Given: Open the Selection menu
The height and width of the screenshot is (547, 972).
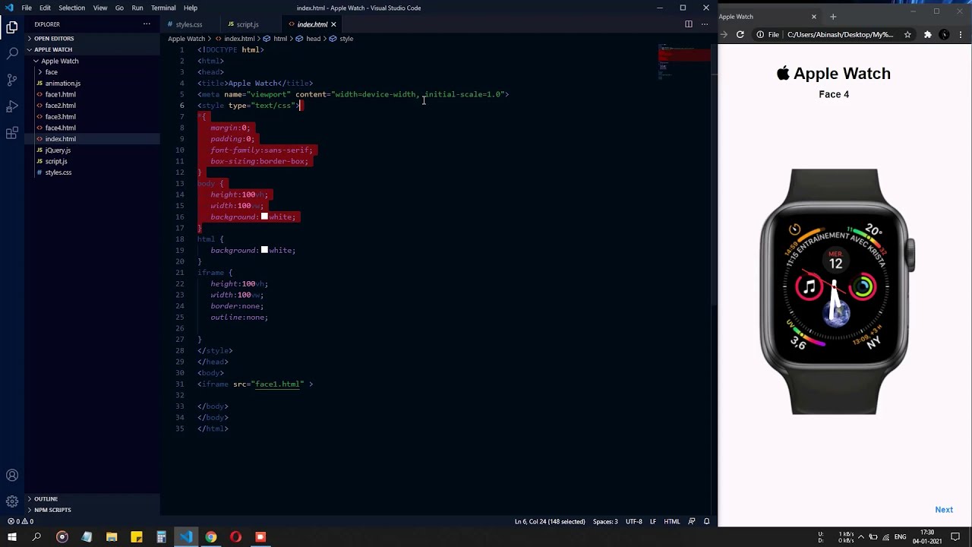Looking at the screenshot, I should 72,8.
